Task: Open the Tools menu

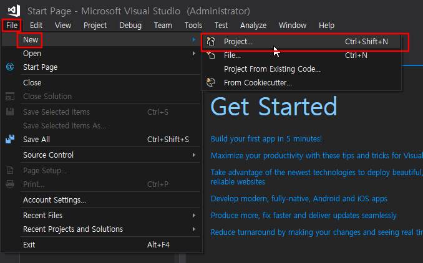Action: (x=193, y=26)
